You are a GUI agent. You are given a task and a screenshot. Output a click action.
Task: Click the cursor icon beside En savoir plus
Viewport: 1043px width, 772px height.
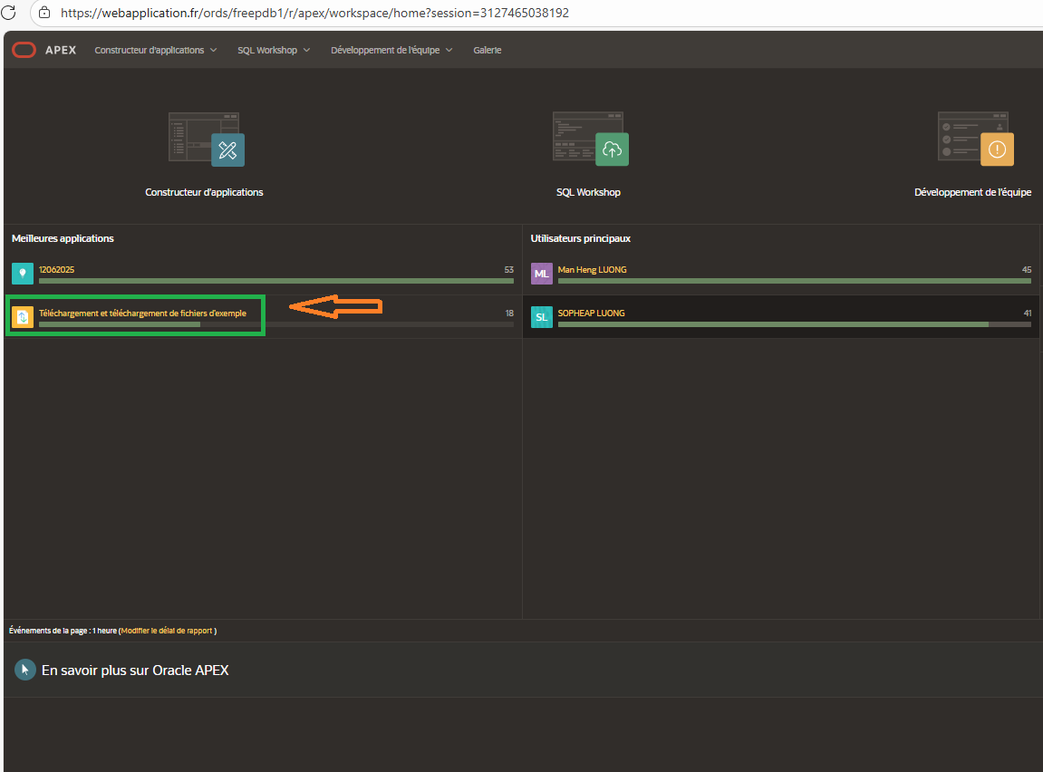tap(24, 671)
